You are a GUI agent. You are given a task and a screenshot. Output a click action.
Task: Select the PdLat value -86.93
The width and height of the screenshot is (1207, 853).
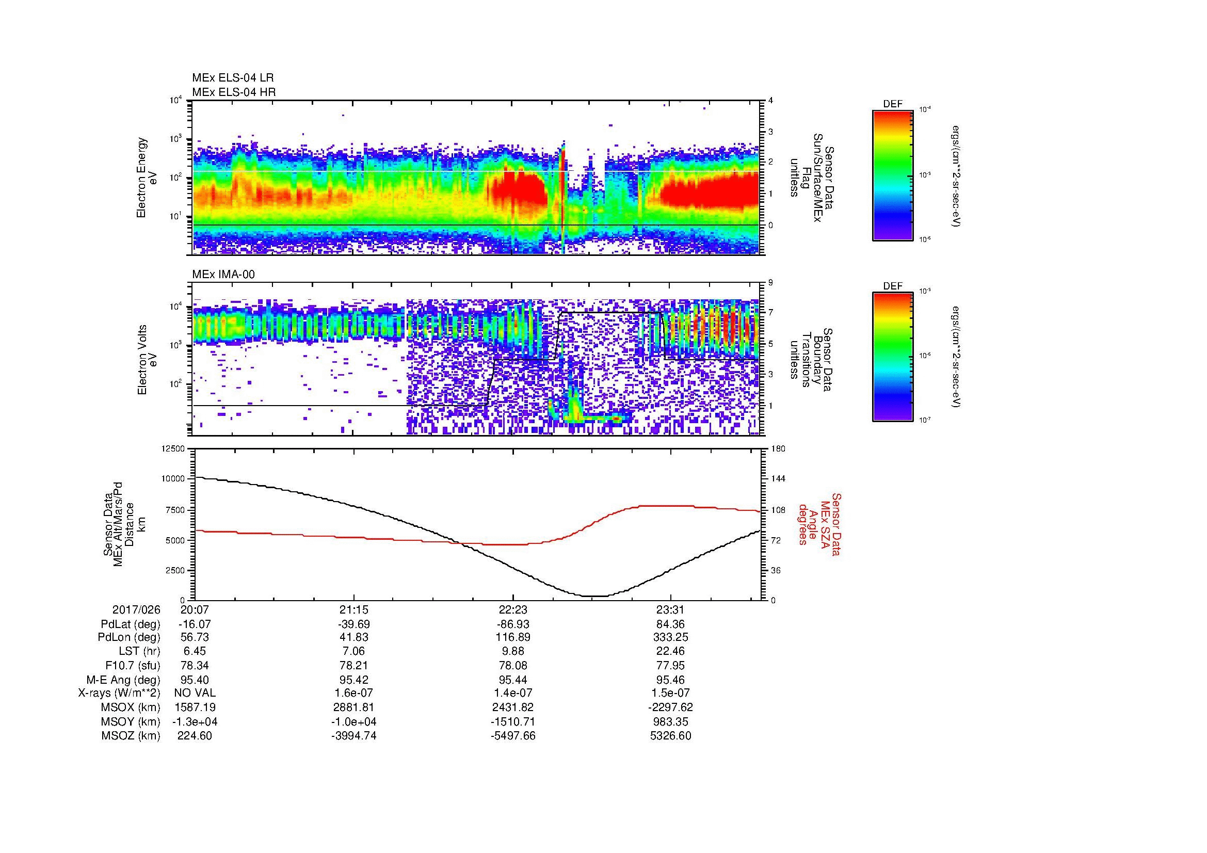click(512, 624)
